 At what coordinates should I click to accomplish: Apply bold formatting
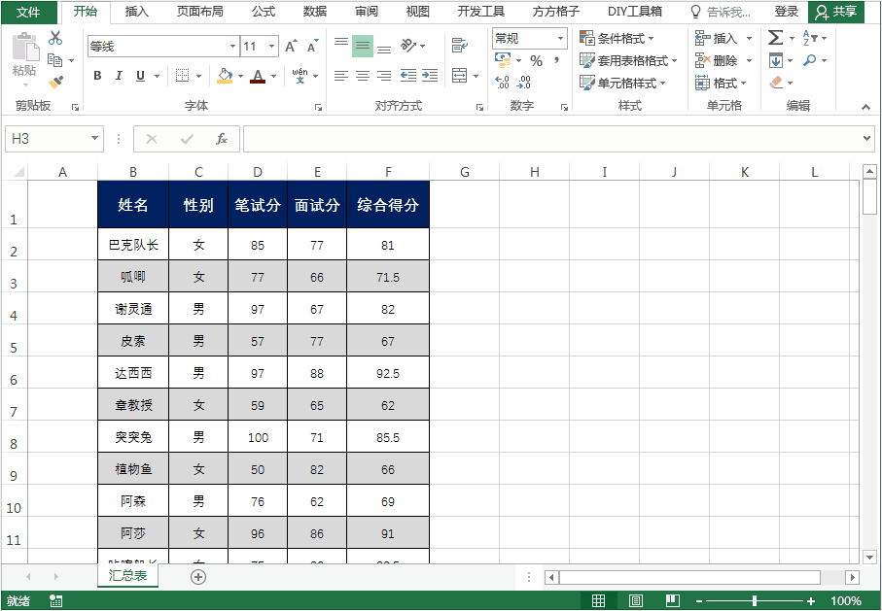98,74
